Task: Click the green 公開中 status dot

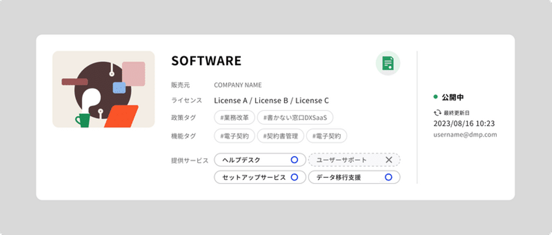Action: tap(435, 97)
